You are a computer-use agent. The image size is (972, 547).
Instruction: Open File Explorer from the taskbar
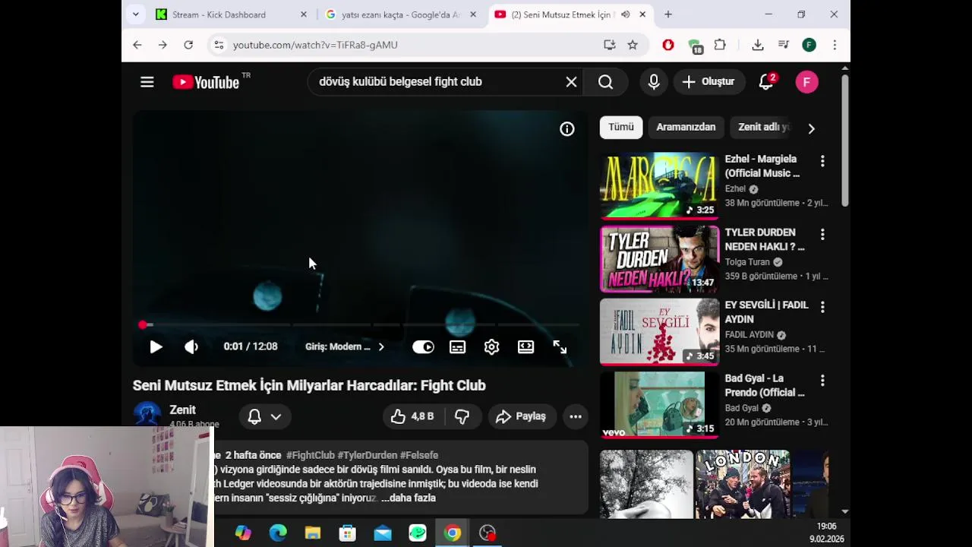[313, 533]
